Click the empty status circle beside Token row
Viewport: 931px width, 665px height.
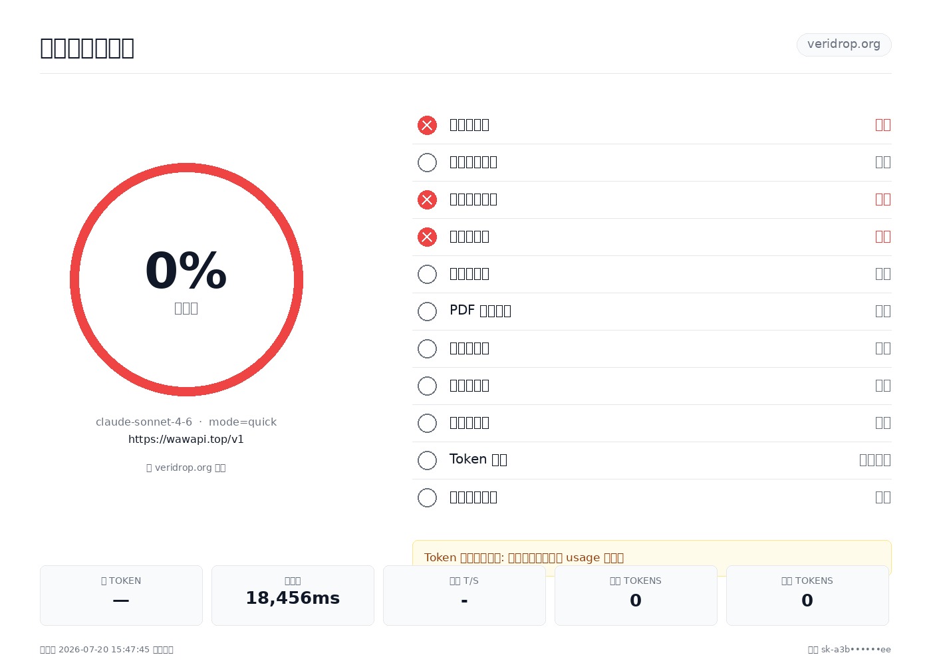(x=427, y=460)
